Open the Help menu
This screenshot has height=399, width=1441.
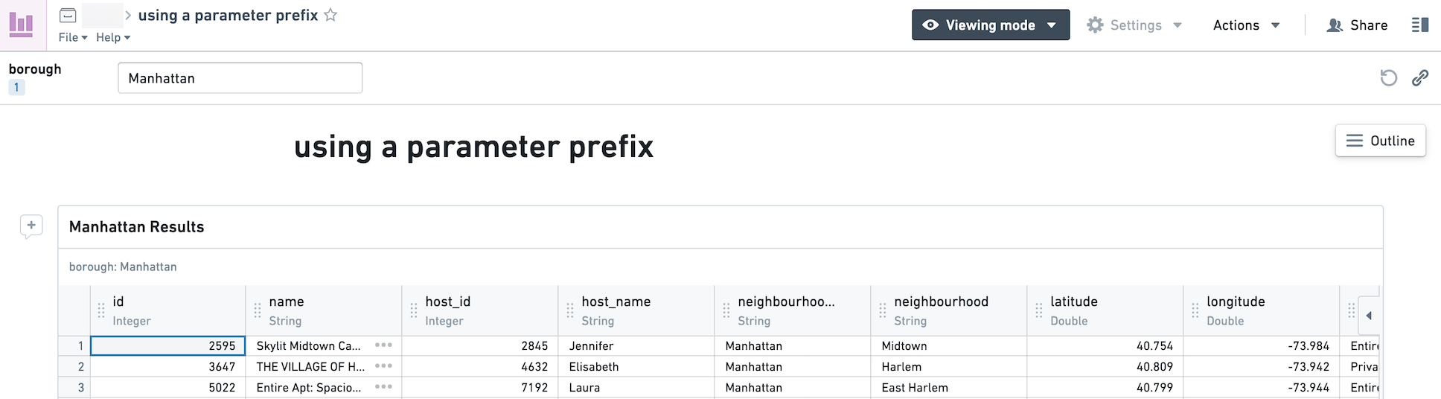tap(113, 37)
